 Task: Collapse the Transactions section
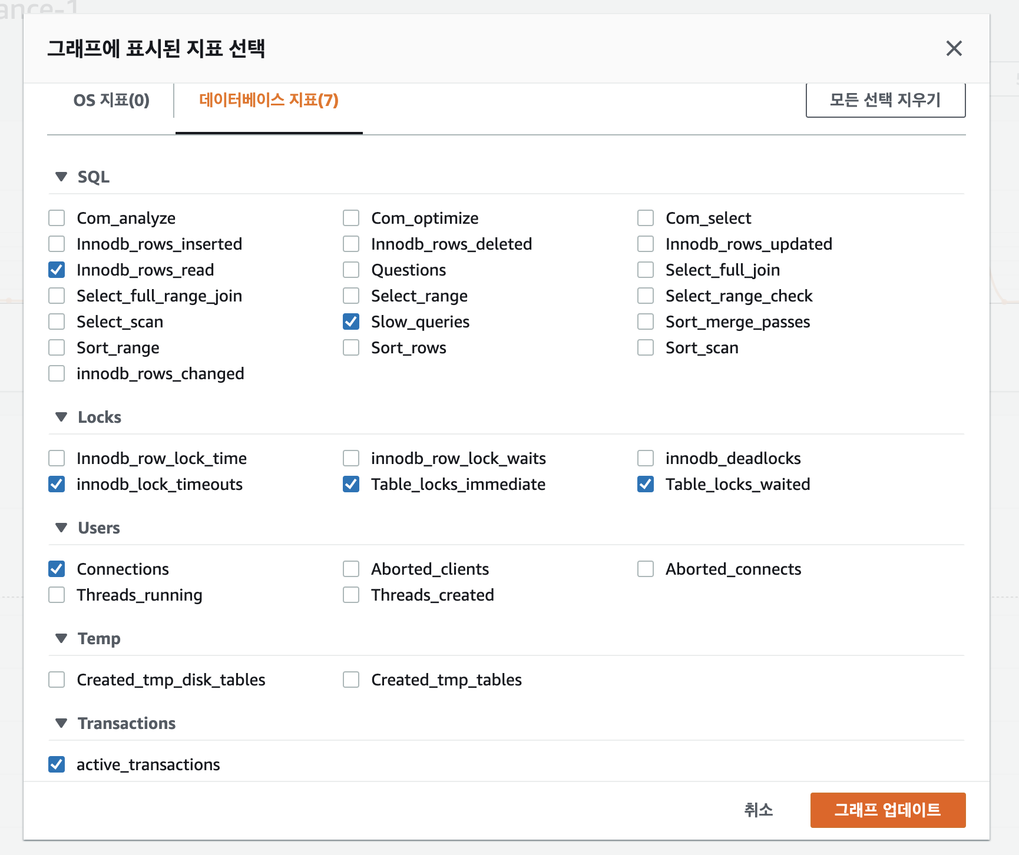(x=61, y=723)
